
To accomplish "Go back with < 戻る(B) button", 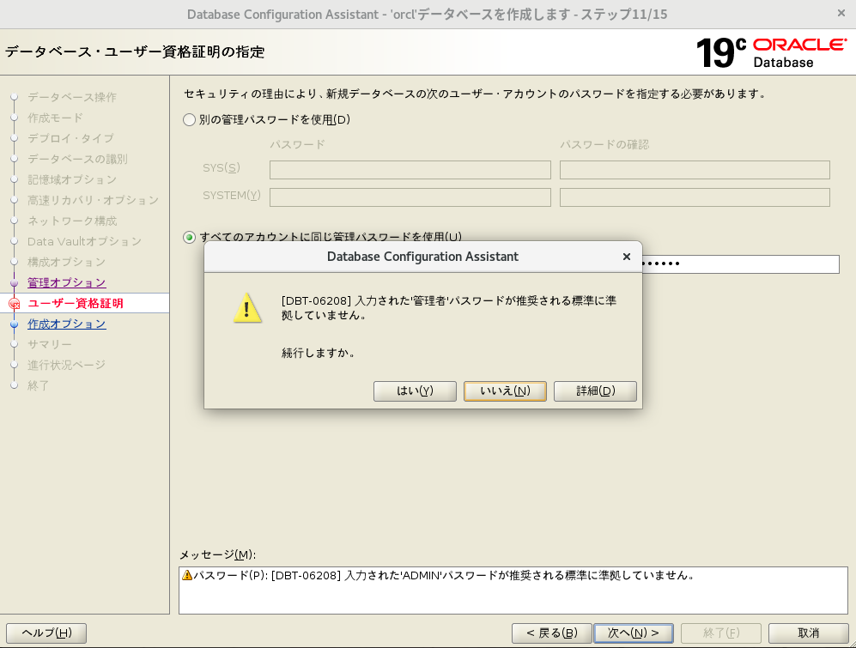I will pyautogui.click(x=551, y=633).
